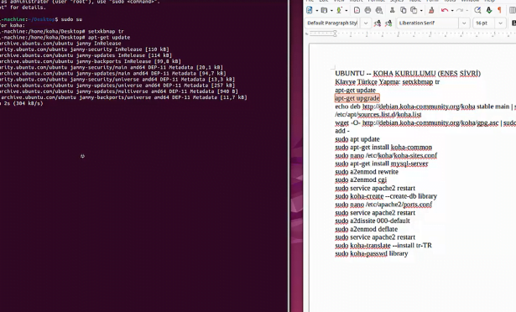Expand the font name dropdown

click(464, 23)
